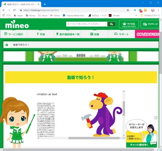162x151 pixels.
Task: Bookmark this page with the star
Action: 128,10
